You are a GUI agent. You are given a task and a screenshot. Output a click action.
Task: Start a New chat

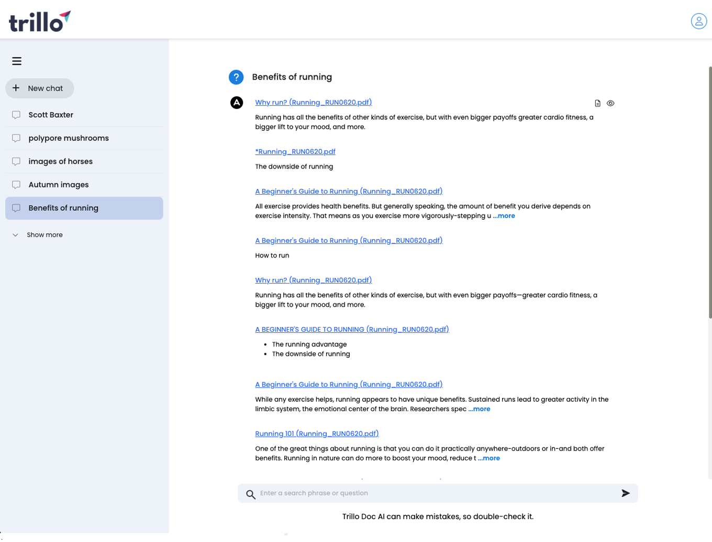40,88
